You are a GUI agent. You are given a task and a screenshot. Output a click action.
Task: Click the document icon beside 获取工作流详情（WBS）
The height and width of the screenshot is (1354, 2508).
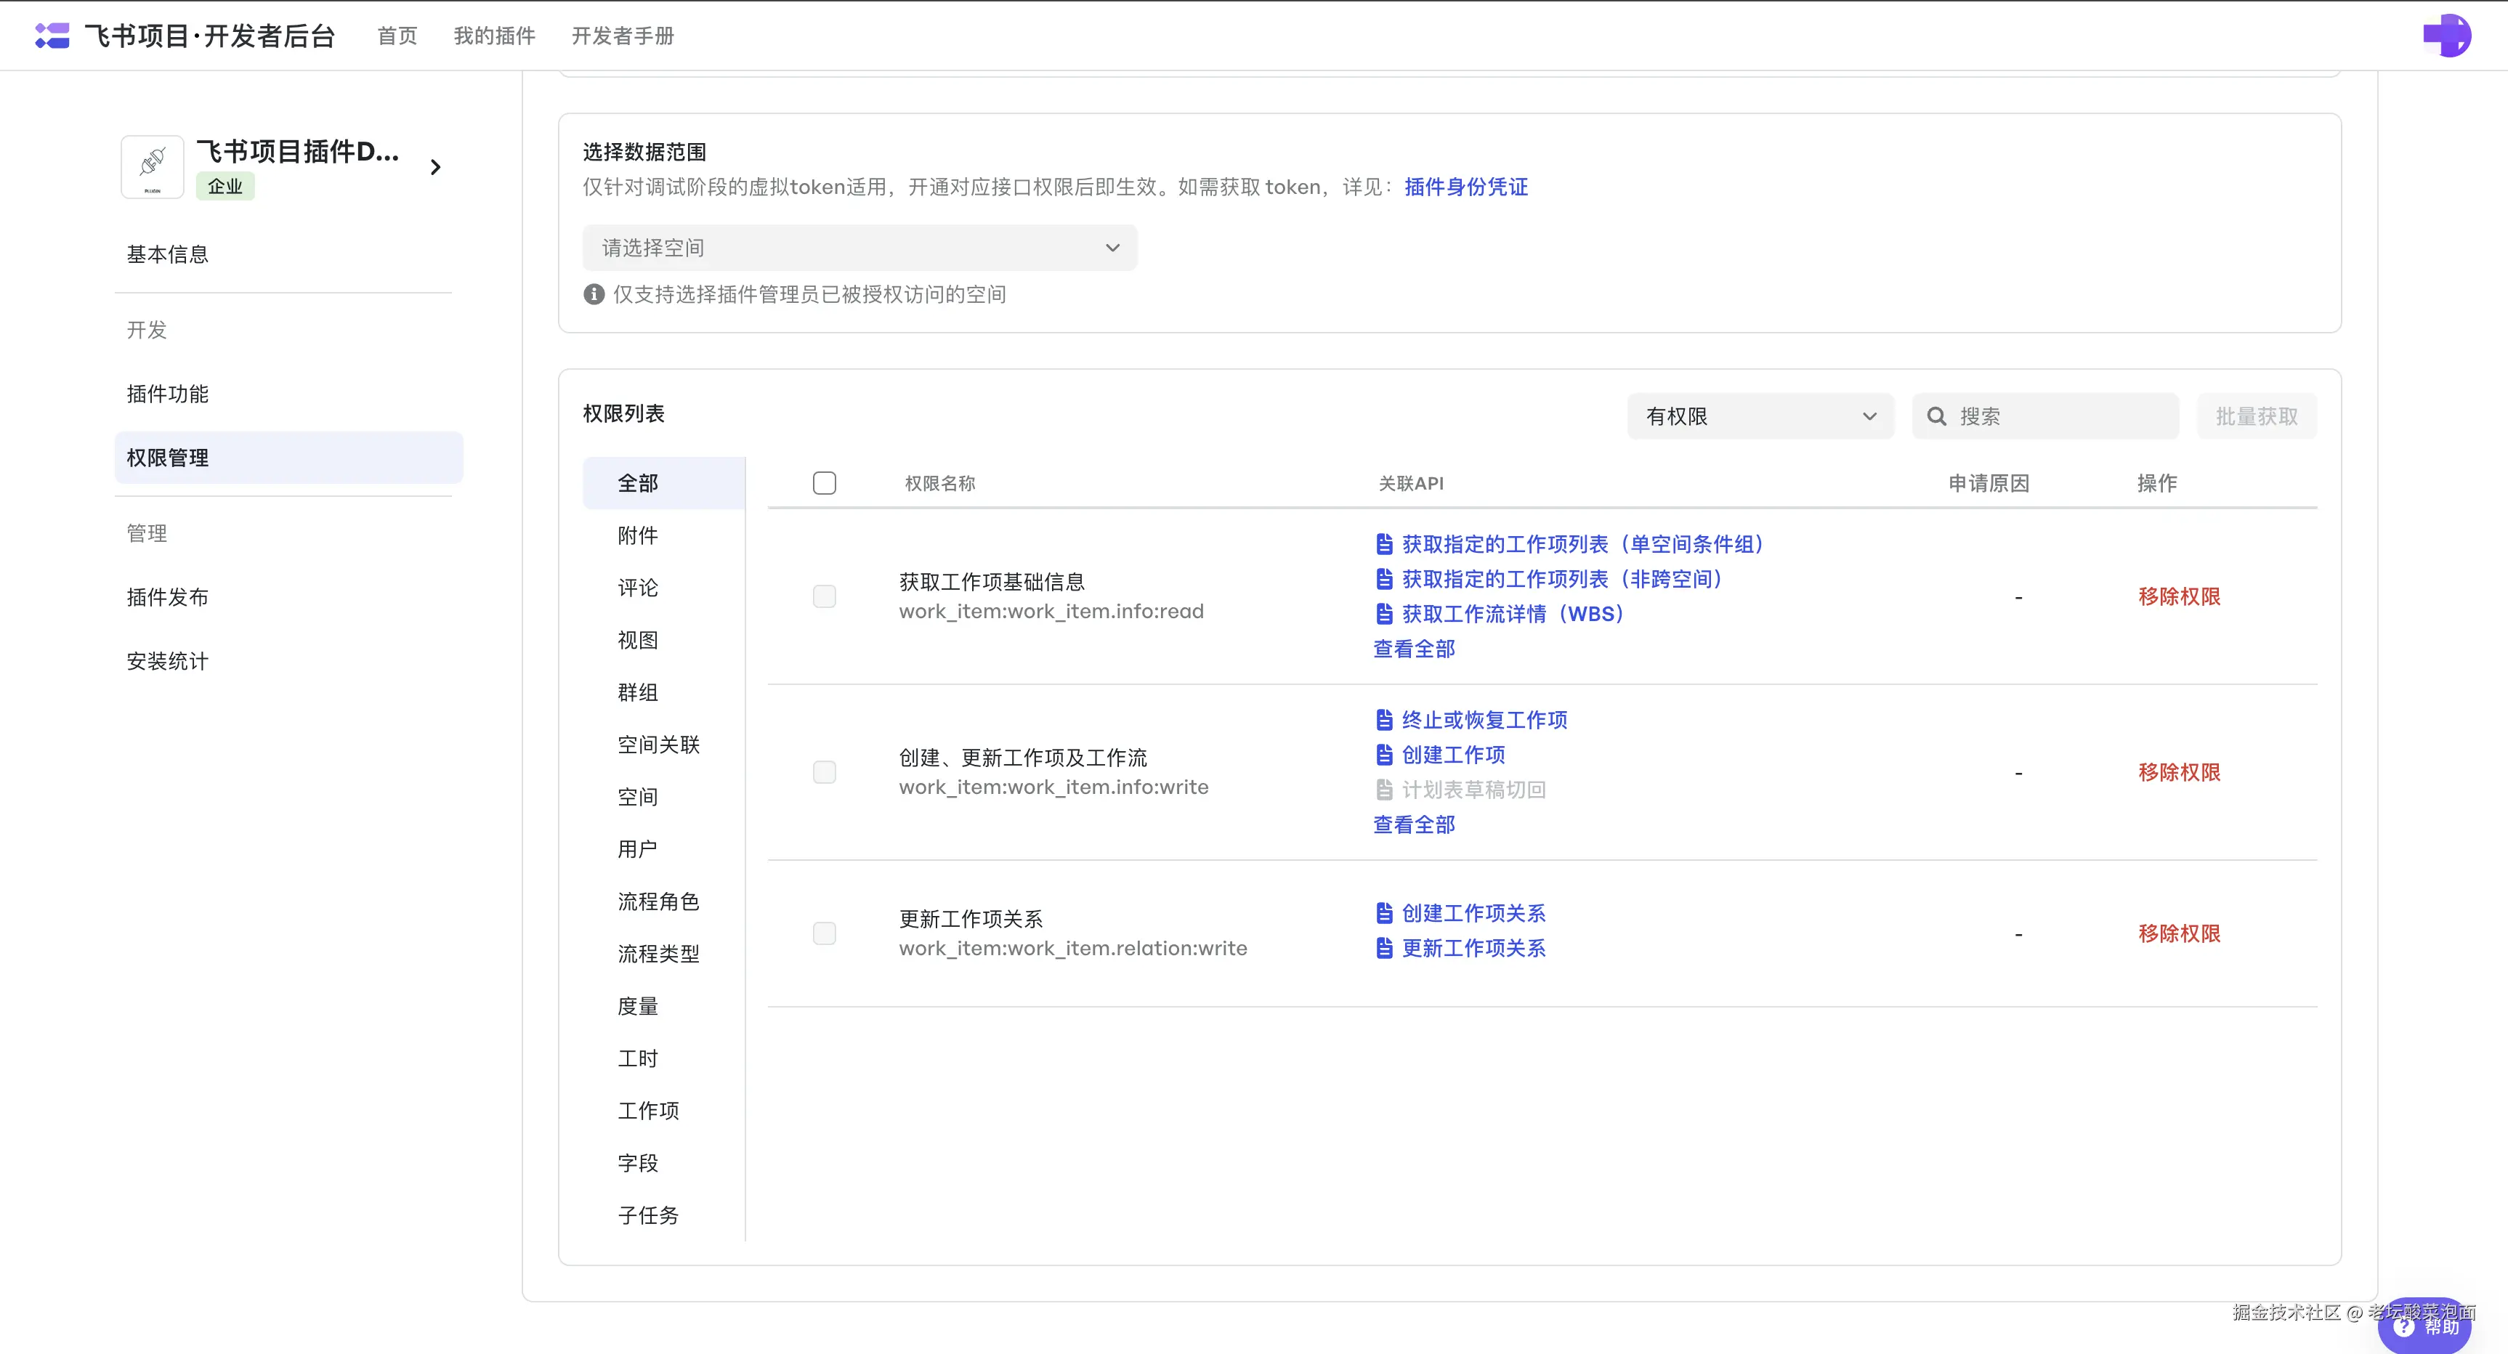[1383, 615]
